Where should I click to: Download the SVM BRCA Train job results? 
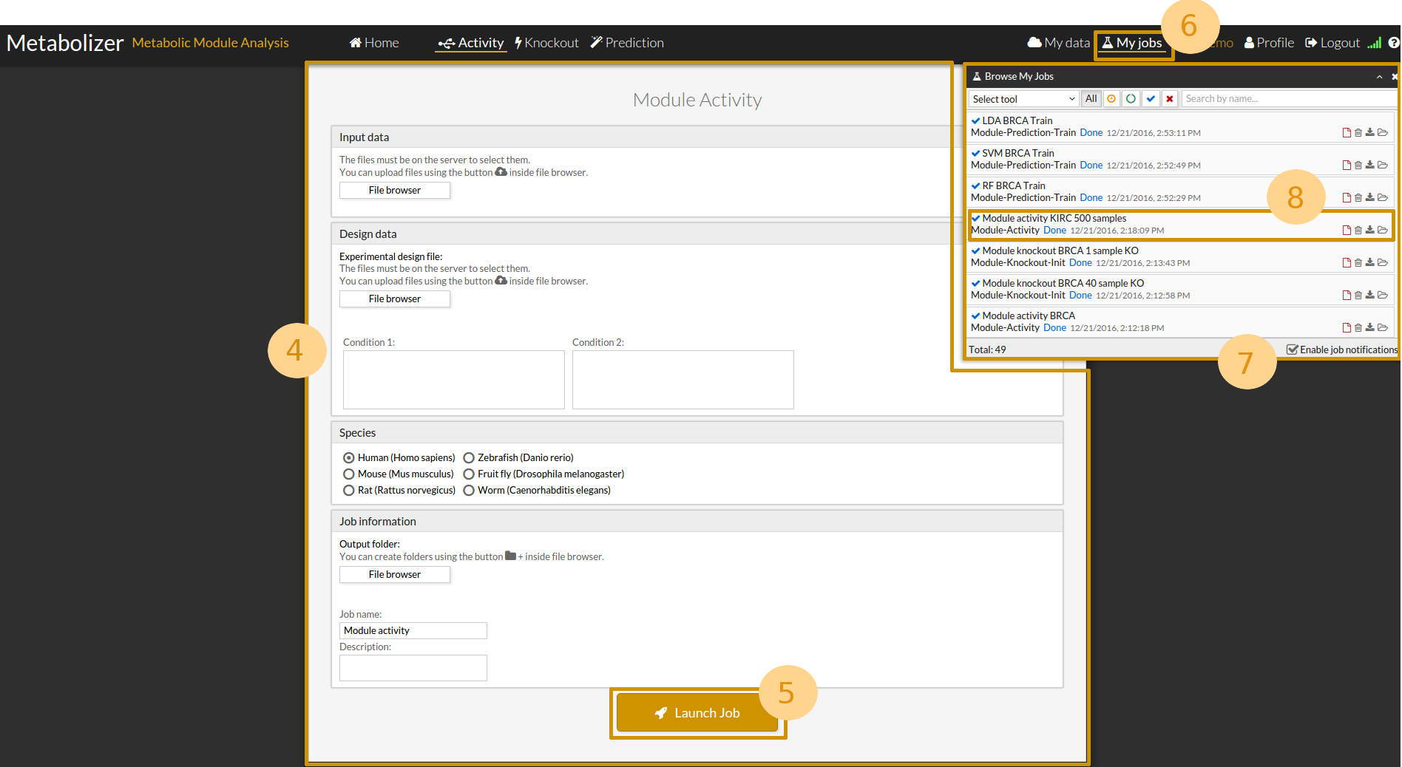pos(1370,166)
